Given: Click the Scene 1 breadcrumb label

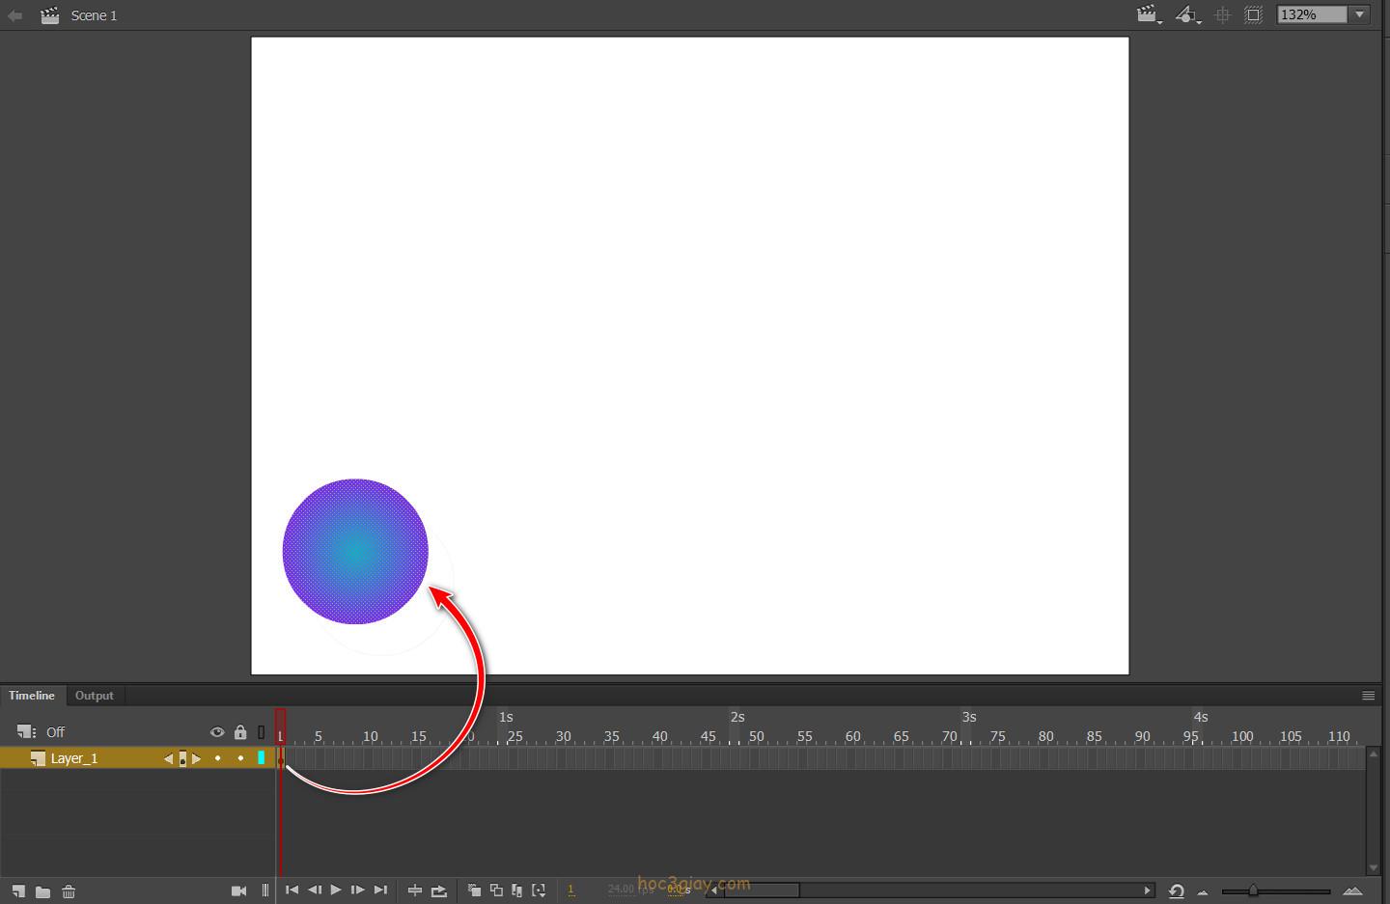Looking at the screenshot, I should coord(94,15).
